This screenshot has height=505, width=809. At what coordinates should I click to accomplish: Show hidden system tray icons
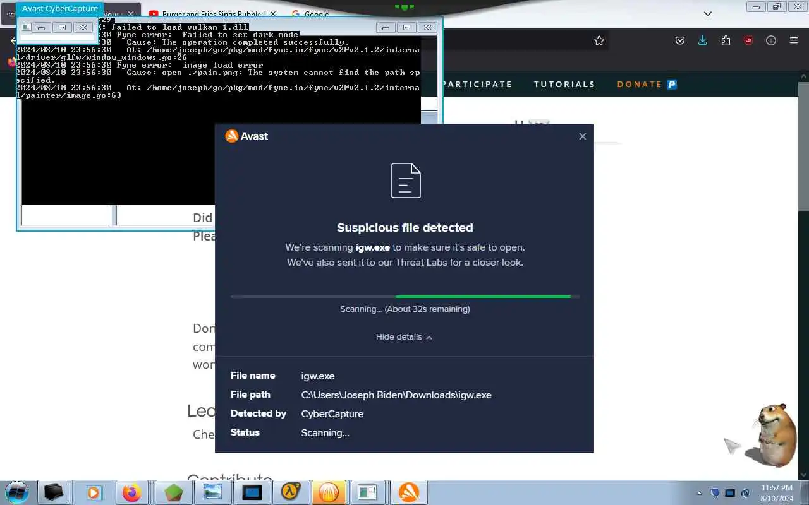tap(699, 493)
